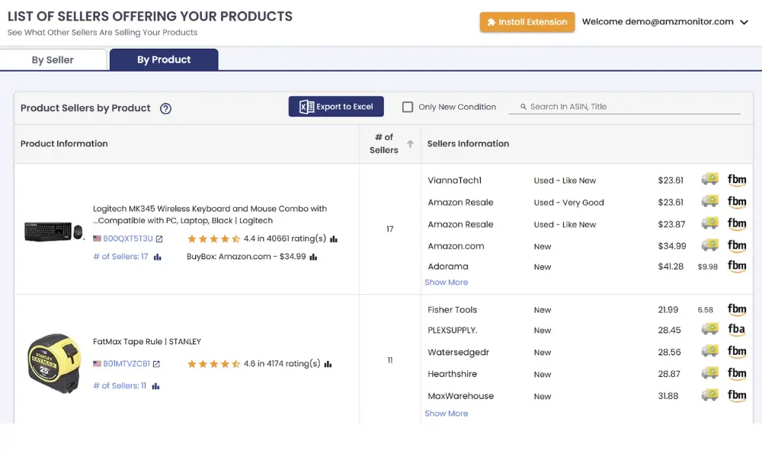The height and width of the screenshot is (457, 762).
Task: Click shipping truck icon for Watersedgedr row
Action: (x=710, y=351)
